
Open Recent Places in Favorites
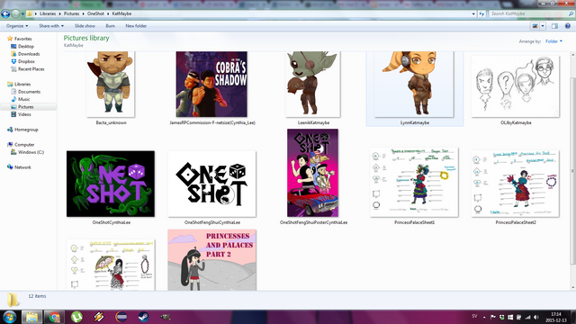click(x=31, y=69)
